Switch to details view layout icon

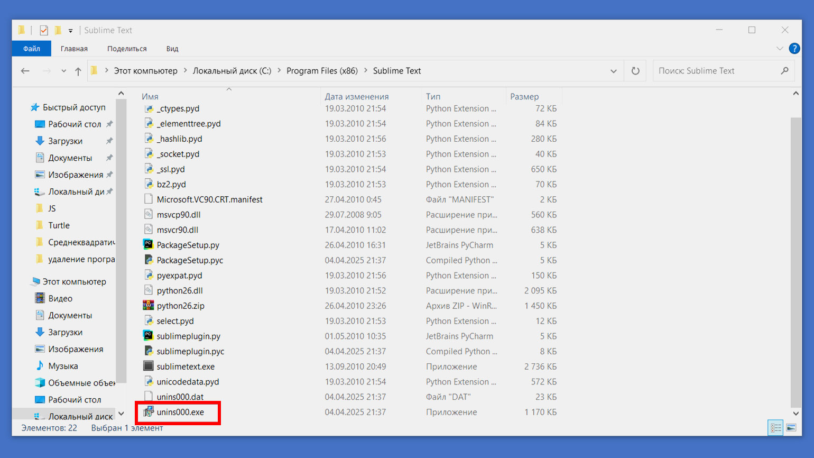click(775, 428)
